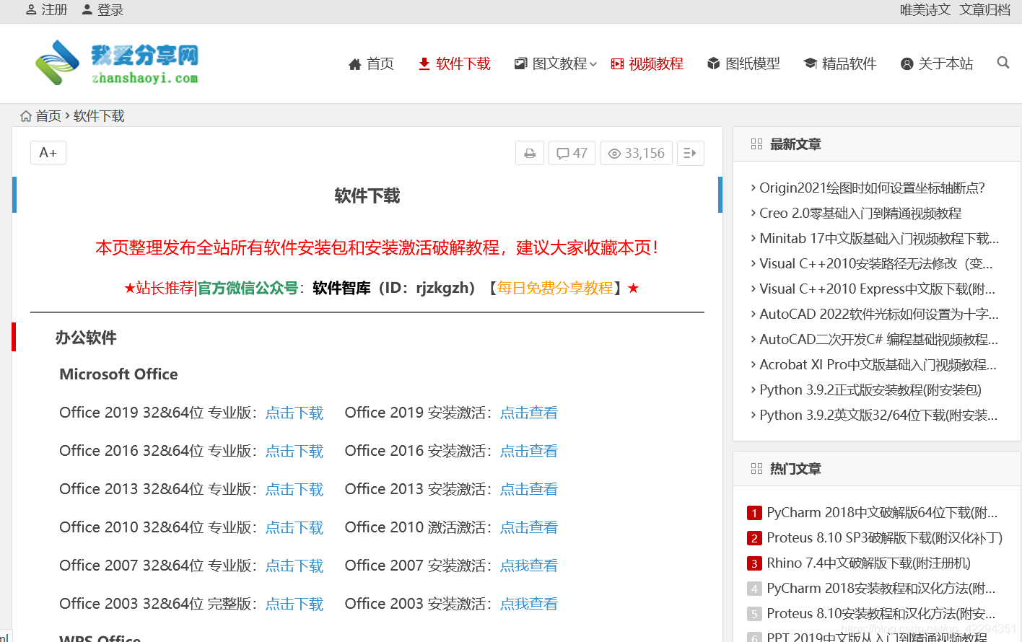Image resolution: width=1022 pixels, height=642 pixels.
Task: Open hot article Proteus 8.10 SP3破解版下载
Action: 885,537
